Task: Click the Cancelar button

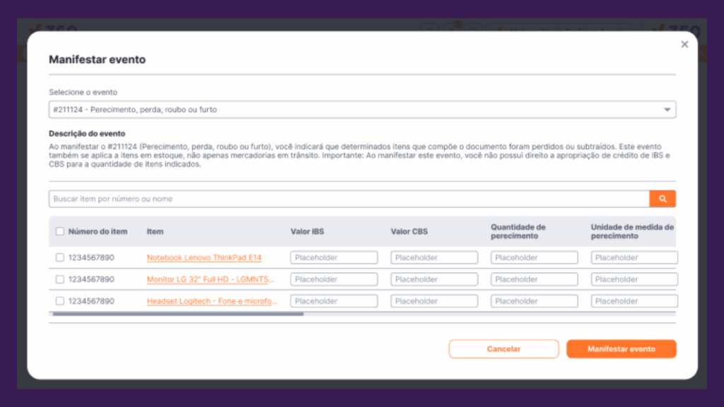Action: click(x=503, y=349)
